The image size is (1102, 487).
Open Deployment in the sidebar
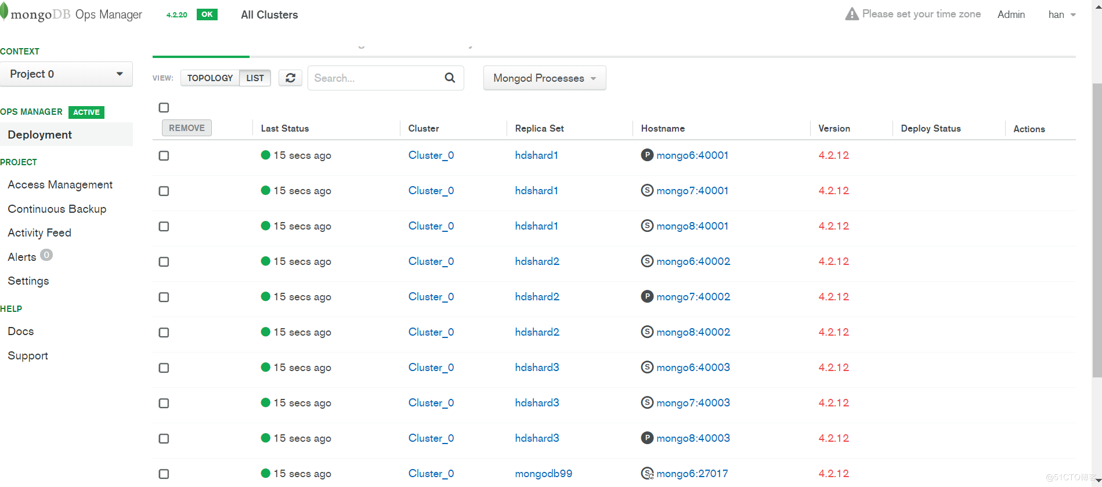click(66, 135)
